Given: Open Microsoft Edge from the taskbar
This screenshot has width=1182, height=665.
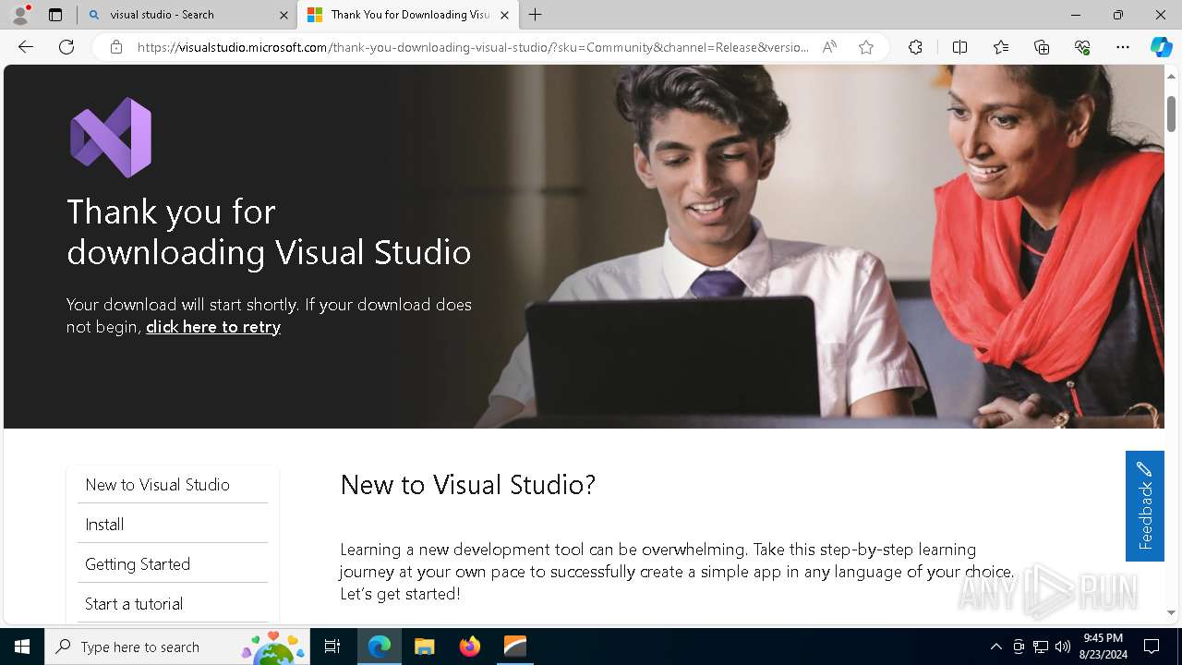Looking at the screenshot, I should 380,647.
